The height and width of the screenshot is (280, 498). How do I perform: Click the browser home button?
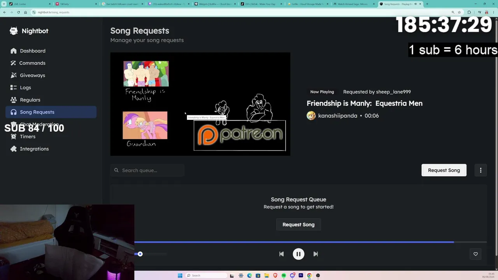[x=25, y=12]
